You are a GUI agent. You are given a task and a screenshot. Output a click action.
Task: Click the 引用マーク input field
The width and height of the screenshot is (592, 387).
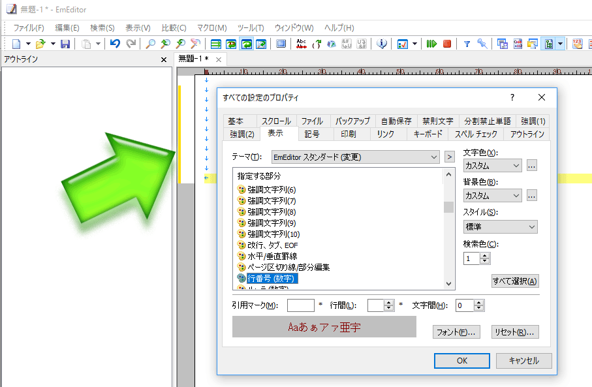[300, 305]
